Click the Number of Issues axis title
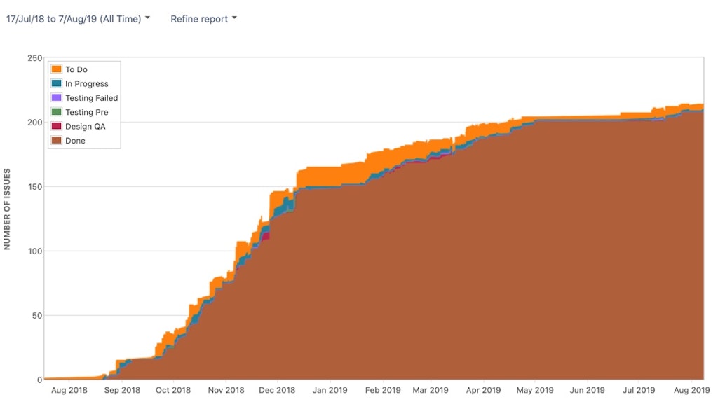Image resolution: width=718 pixels, height=402 pixels. click(7, 209)
